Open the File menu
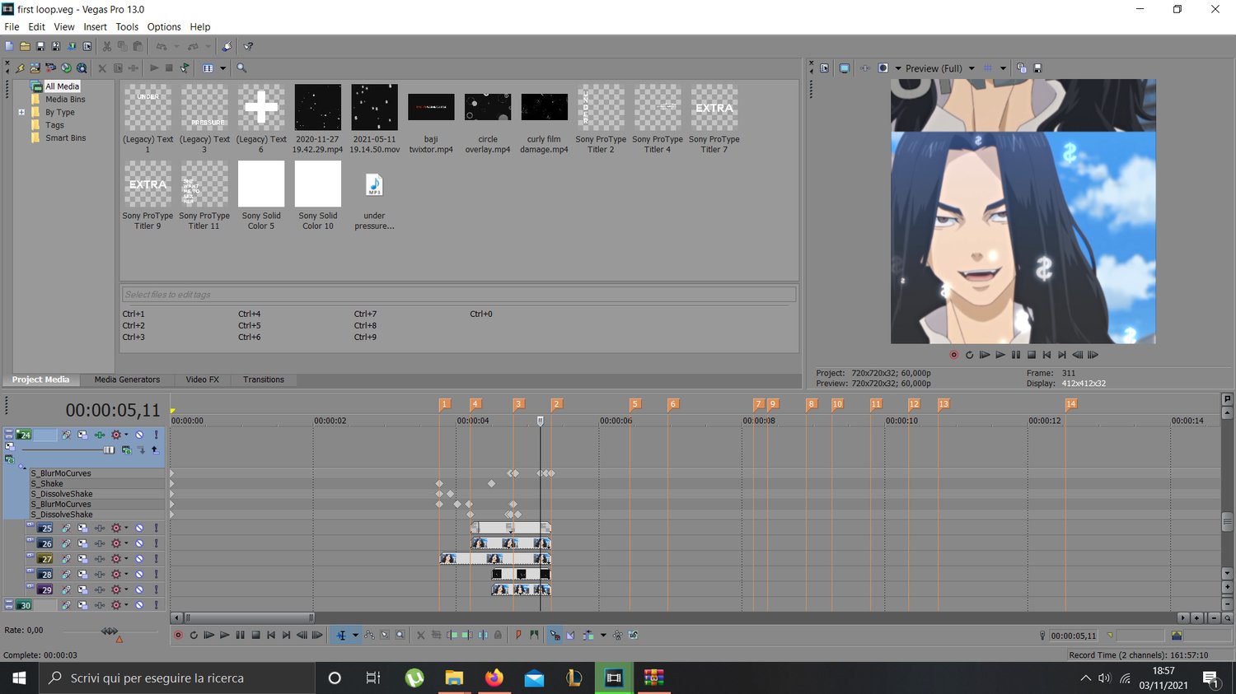The height and width of the screenshot is (694, 1236). [12, 26]
